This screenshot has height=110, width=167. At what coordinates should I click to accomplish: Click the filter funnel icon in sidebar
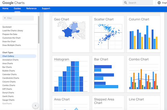[5, 18]
